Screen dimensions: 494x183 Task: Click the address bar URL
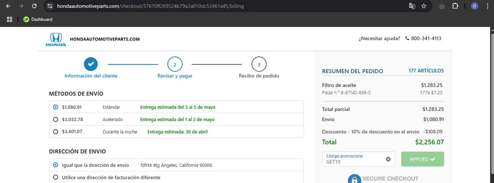click(x=151, y=6)
